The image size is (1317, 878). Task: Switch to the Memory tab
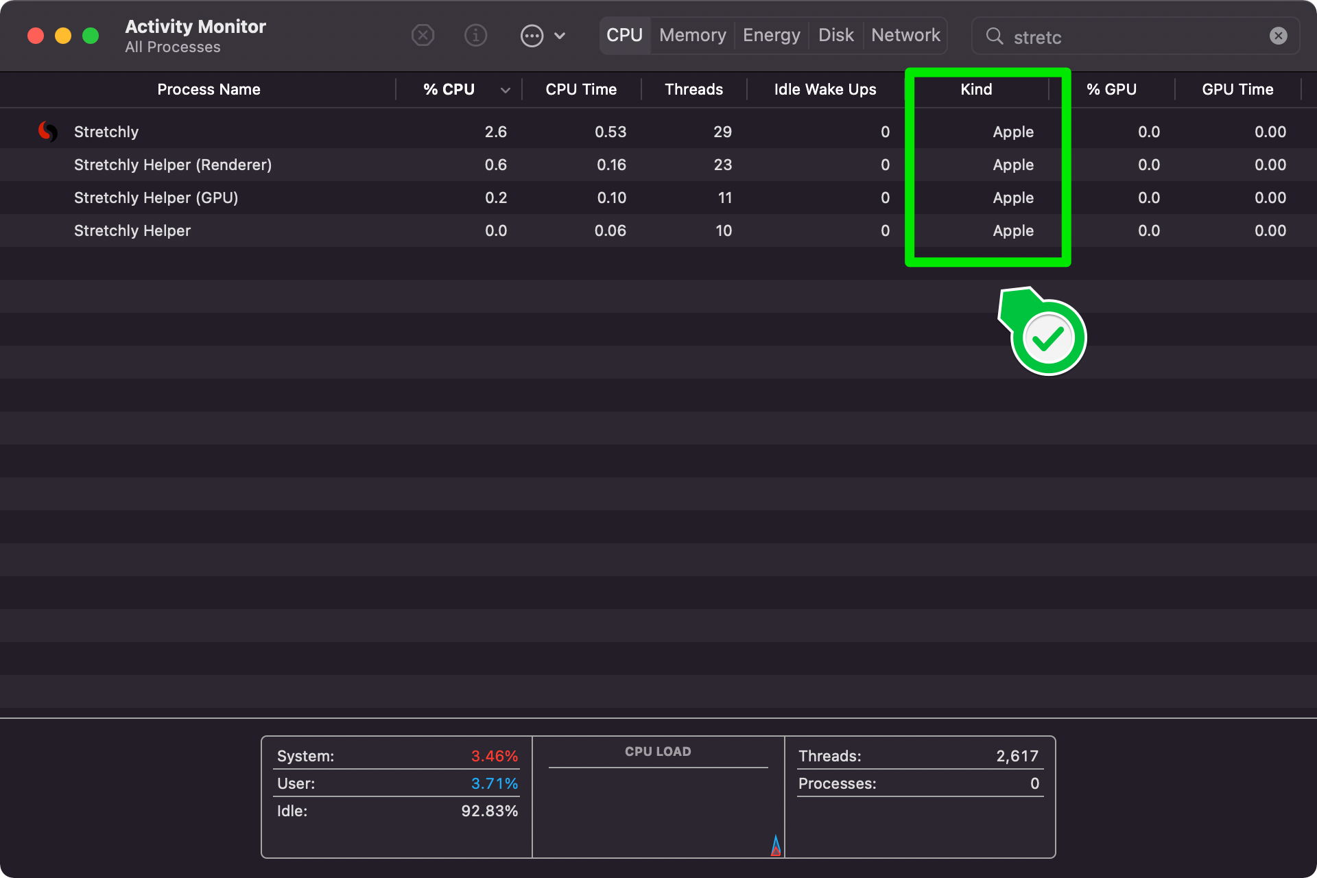pos(692,35)
